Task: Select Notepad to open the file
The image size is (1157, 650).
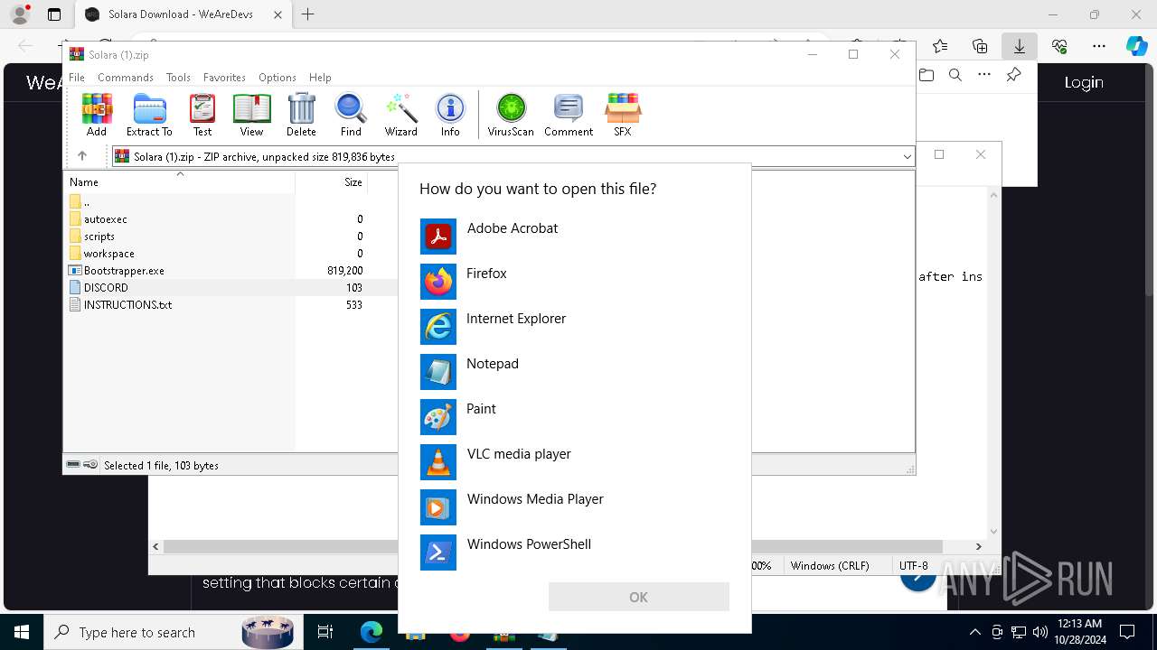Action: tap(575, 372)
